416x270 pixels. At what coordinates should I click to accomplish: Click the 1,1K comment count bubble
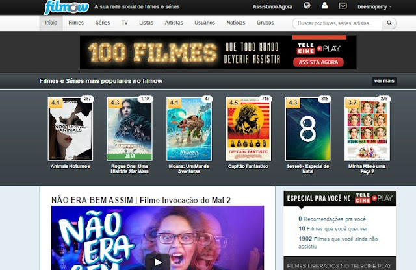point(146,99)
